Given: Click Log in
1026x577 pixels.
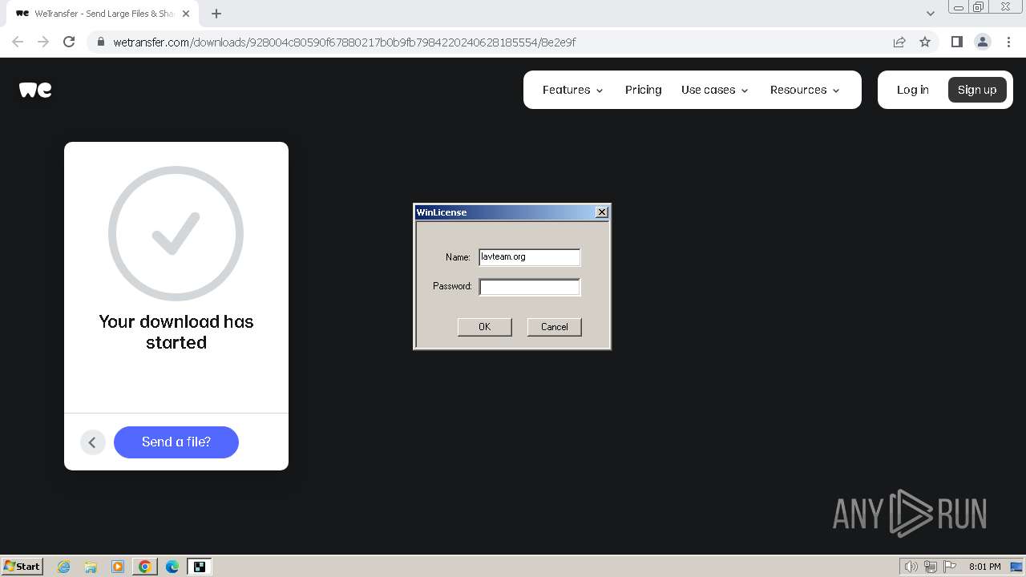Looking at the screenshot, I should click(912, 90).
